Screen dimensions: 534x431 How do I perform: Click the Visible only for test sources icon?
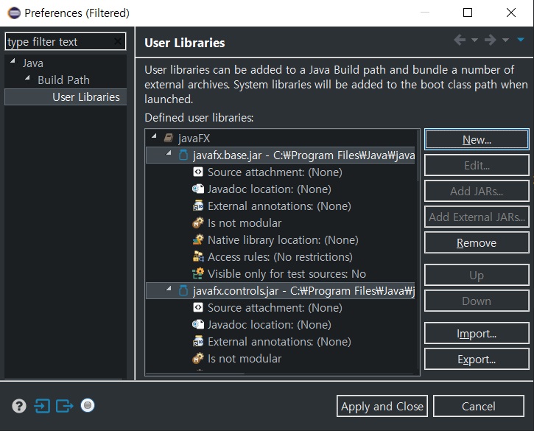coord(198,273)
